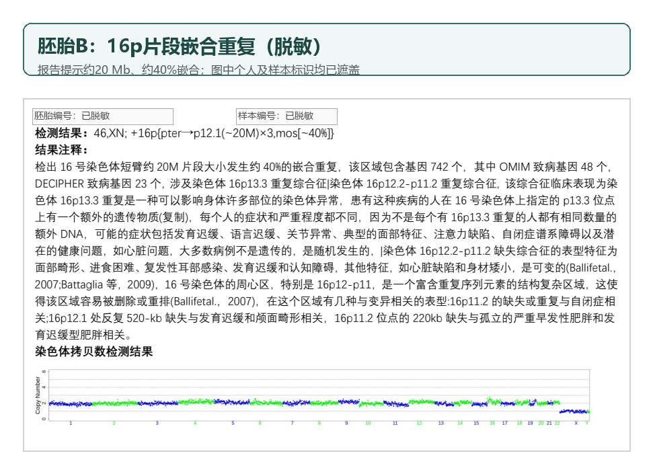Click the subtitle starting 报告提示约20 Mb
Image resolution: width=653 pixels, height=474 pixels.
(198, 69)
